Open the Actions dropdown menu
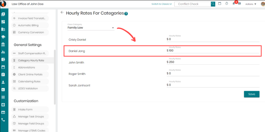265x132 pixels. [x=250, y=4]
